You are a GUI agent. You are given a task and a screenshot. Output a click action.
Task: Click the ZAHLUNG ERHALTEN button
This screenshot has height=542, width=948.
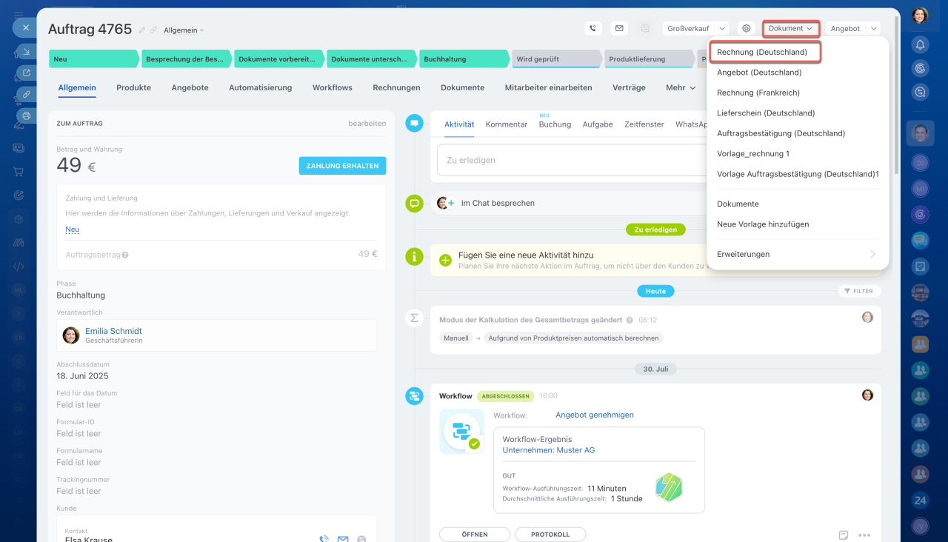[342, 166]
